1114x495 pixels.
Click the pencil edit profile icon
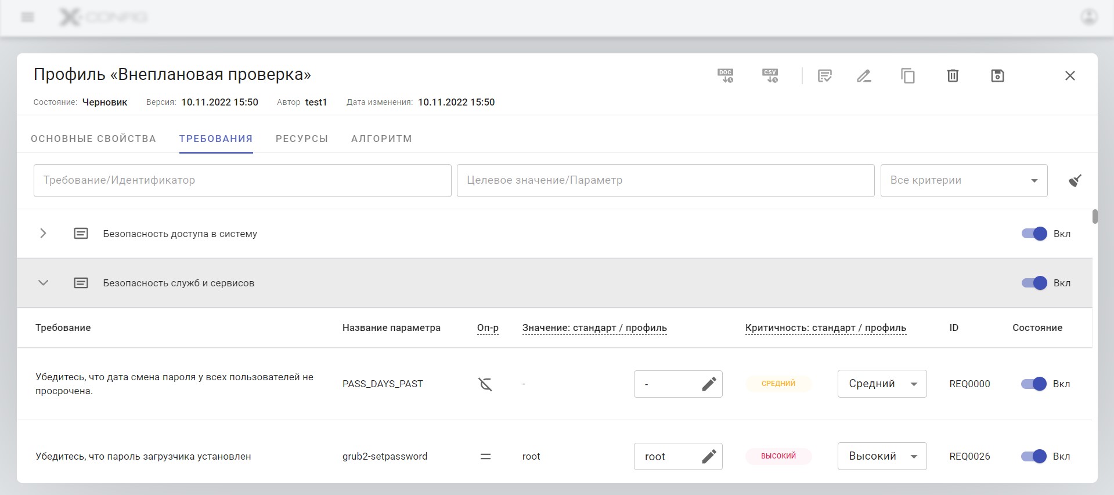[x=864, y=76]
